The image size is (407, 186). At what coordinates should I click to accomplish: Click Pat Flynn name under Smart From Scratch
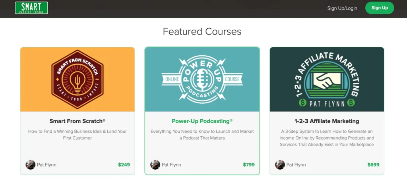[47, 165]
